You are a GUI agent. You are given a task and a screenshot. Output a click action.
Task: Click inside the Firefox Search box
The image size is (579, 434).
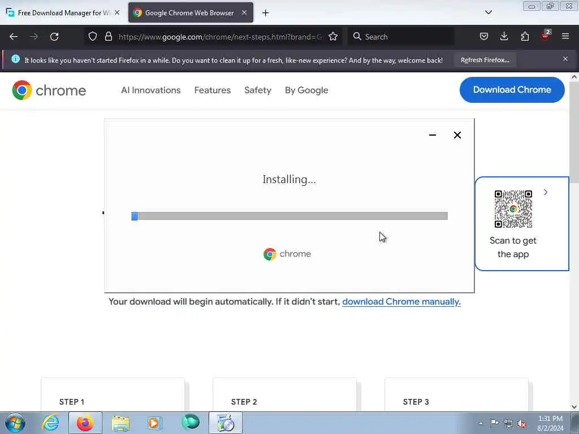(401, 37)
